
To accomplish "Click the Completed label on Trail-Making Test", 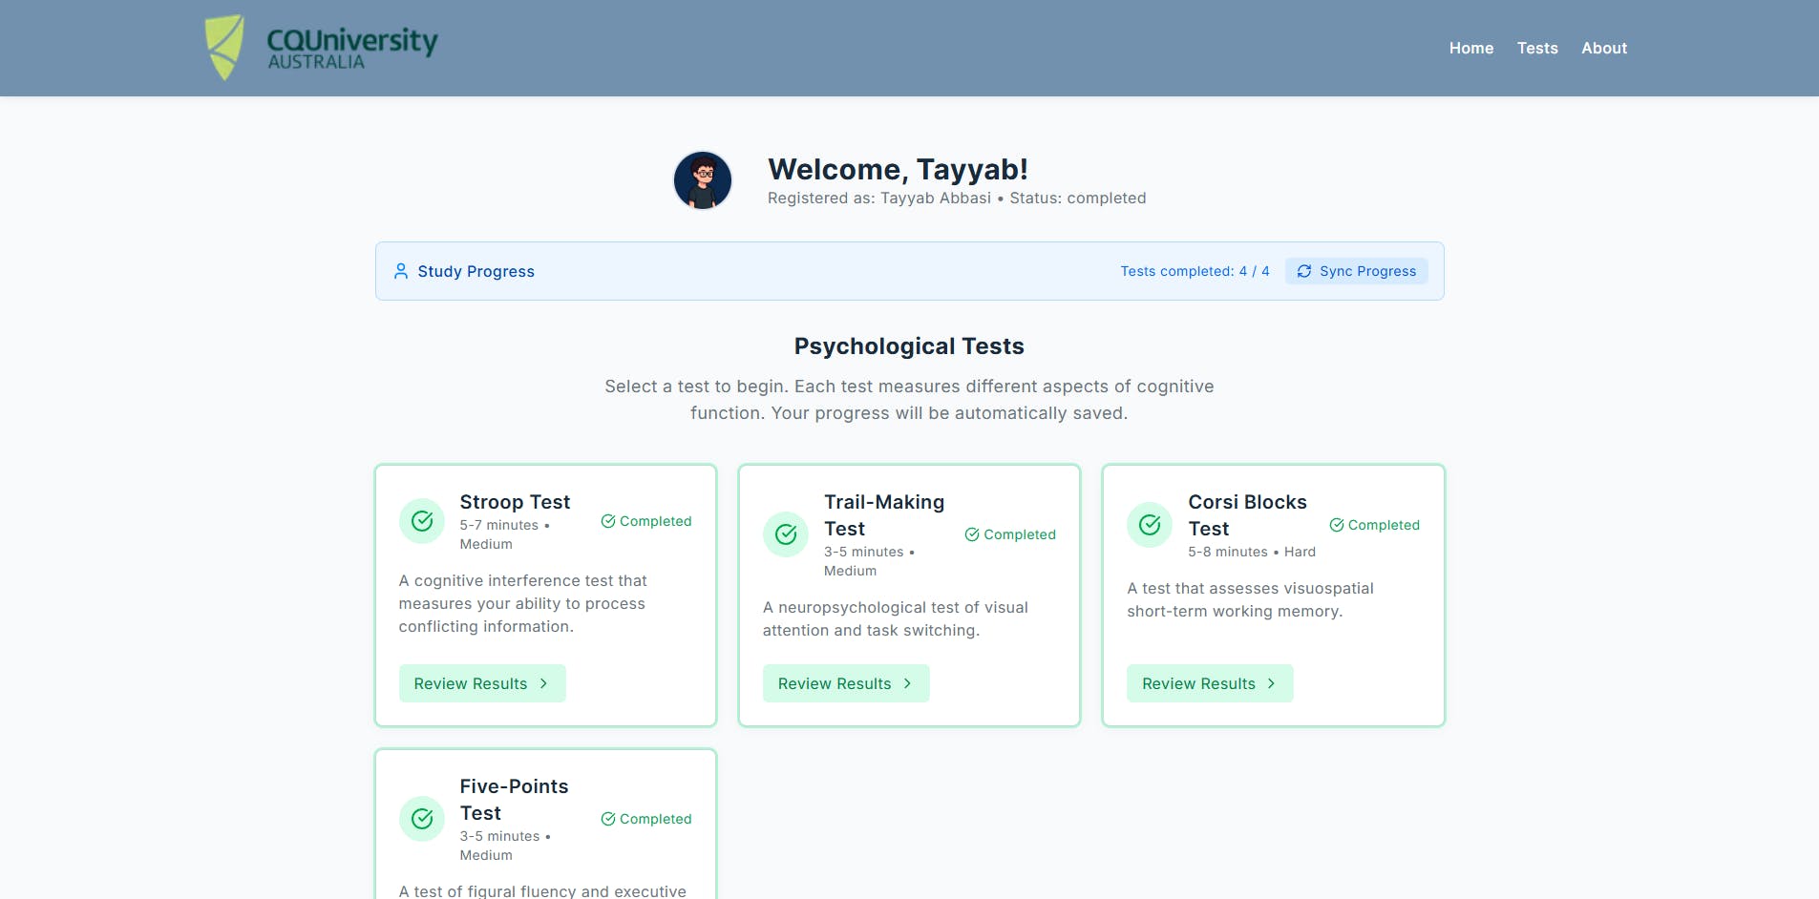I will click(x=1020, y=534).
